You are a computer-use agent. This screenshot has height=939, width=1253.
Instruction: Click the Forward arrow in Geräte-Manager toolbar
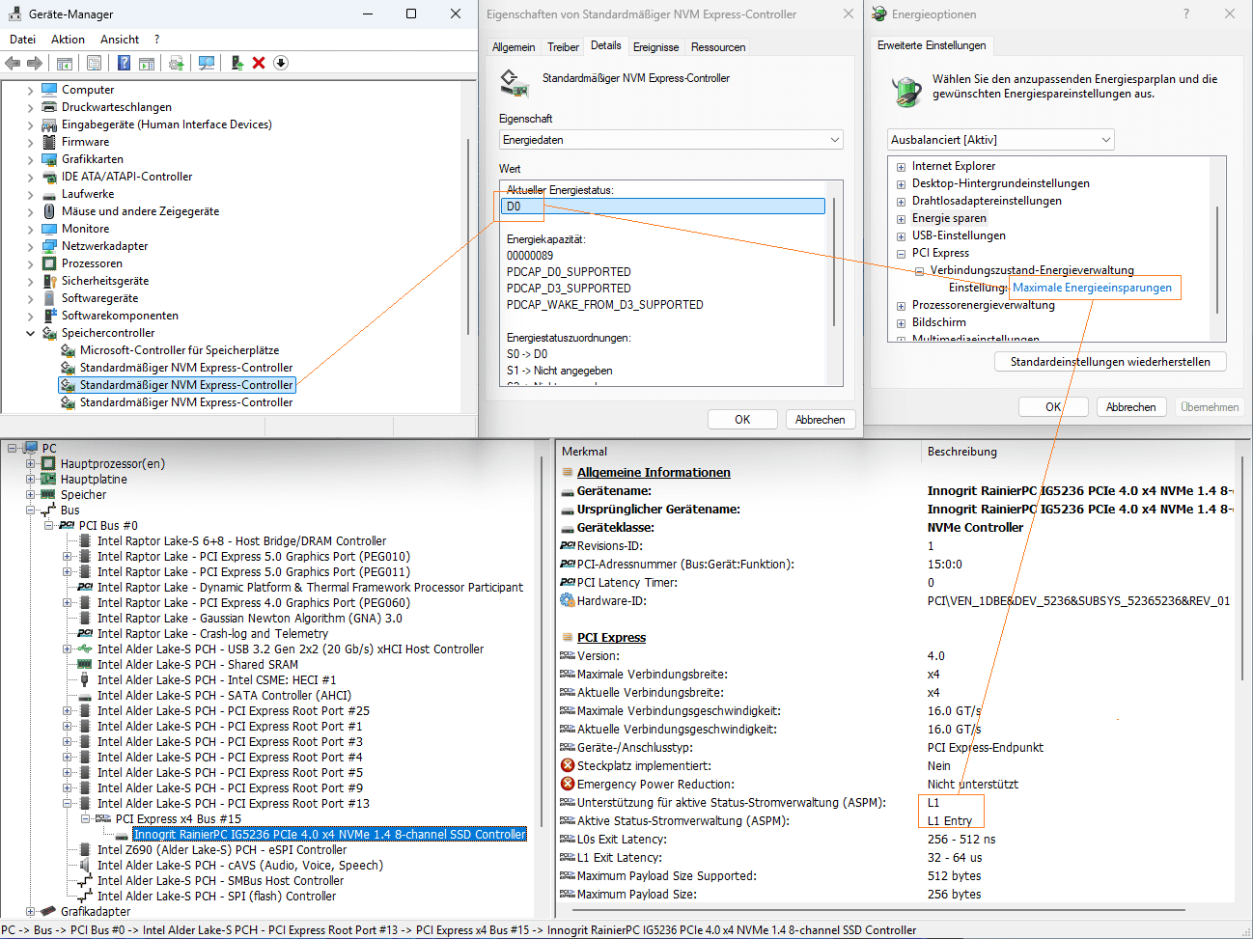35,63
